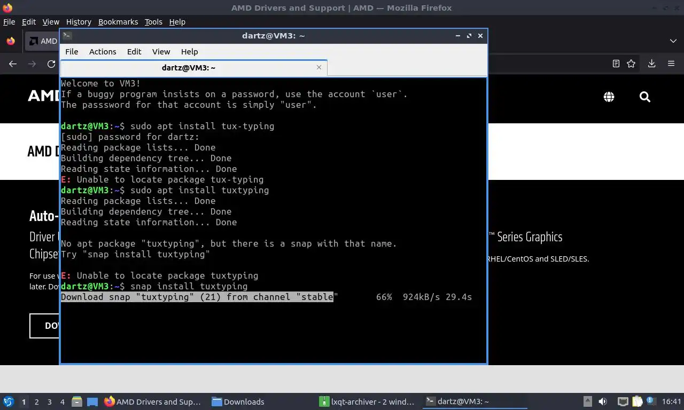Open the terminal View menu
Screen dimensions: 684x410
(161, 52)
